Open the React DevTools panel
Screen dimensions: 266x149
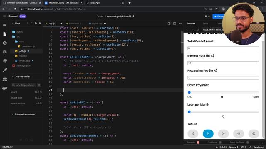[x=237, y=142]
